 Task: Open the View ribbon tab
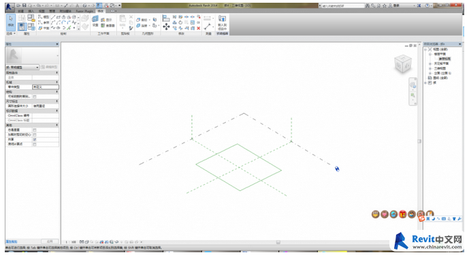pyautogui.click(x=42, y=11)
